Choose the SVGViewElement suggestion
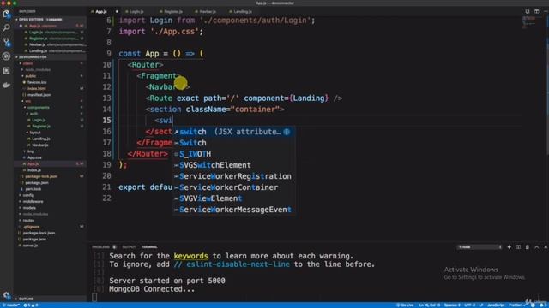Viewport: 549px width, 308px height. click(x=233, y=198)
